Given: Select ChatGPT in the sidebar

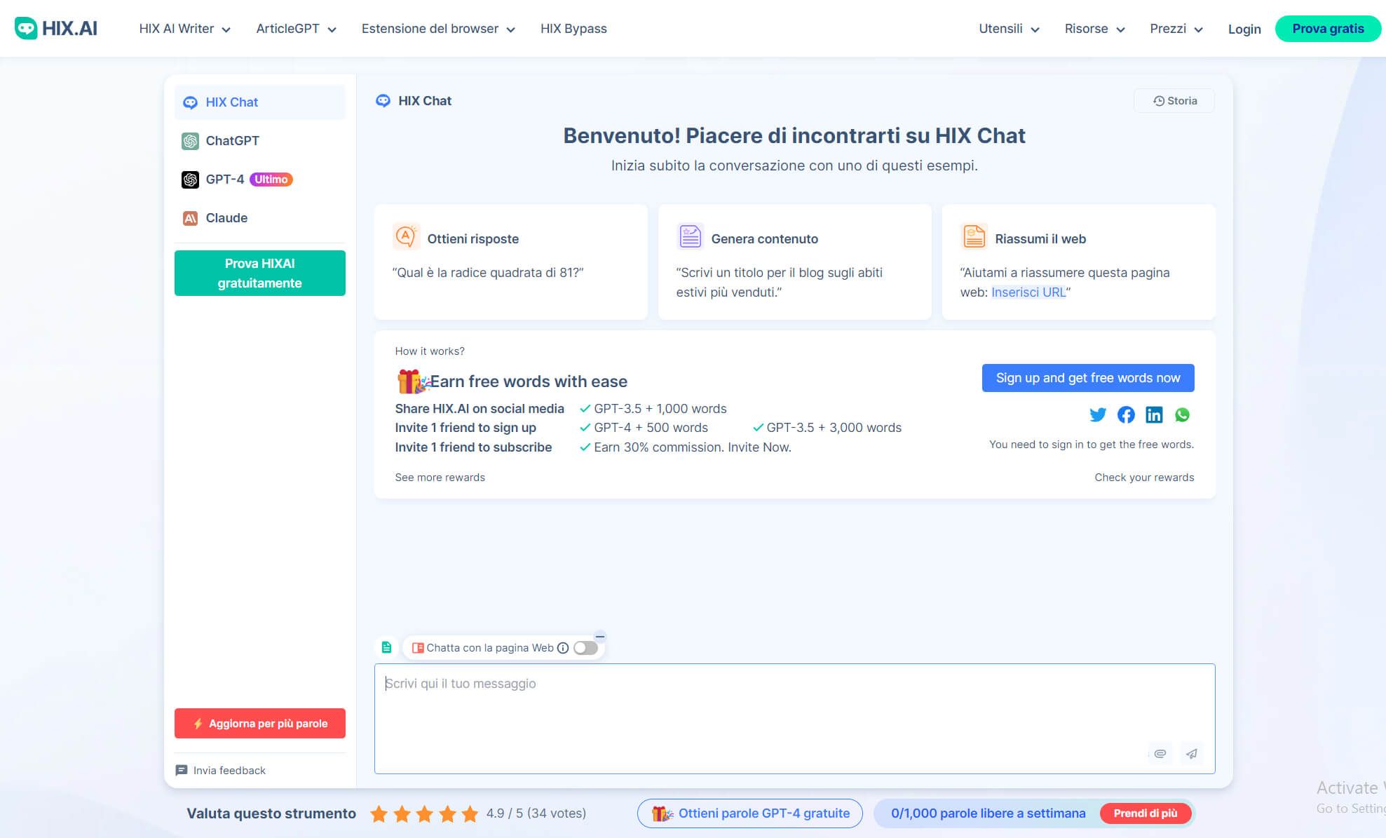Looking at the screenshot, I should click(x=260, y=141).
